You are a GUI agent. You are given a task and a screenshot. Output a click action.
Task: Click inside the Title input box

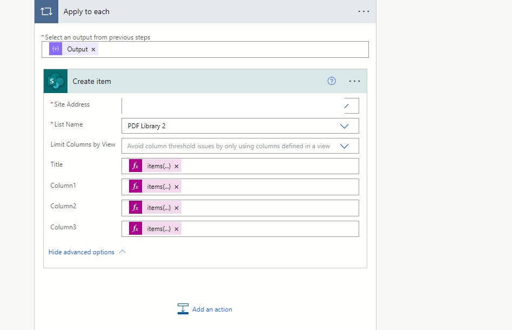tap(240, 166)
